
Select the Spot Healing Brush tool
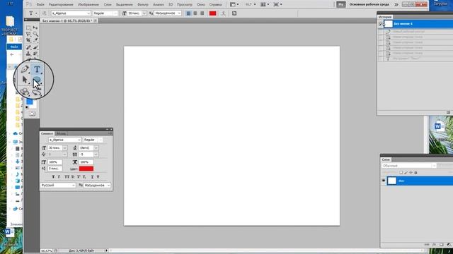[x=28, y=47]
